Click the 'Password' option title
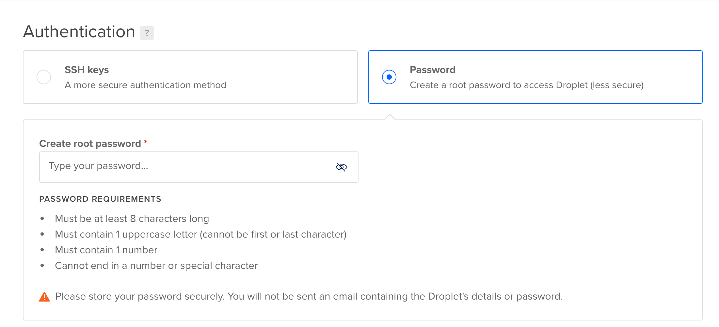The height and width of the screenshot is (327, 719). point(432,70)
